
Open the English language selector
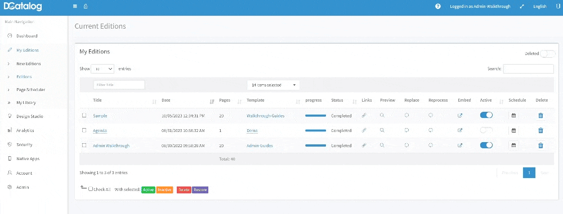(x=540, y=6)
